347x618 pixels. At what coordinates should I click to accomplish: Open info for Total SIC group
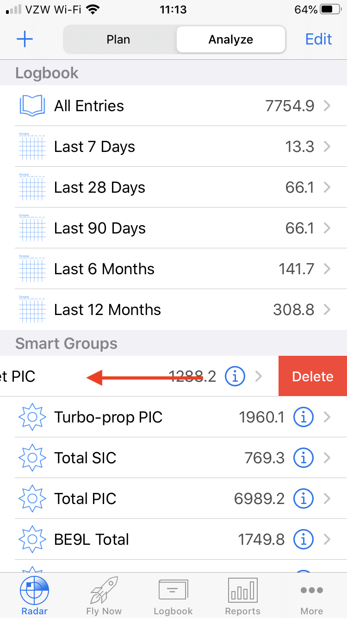(x=304, y=458)
